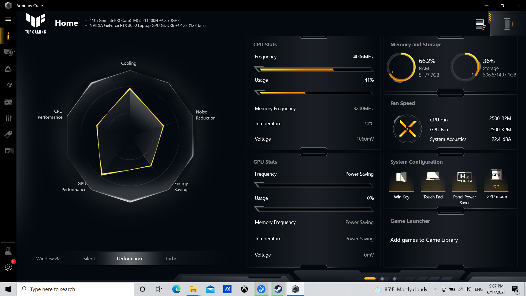This screenshot has height=296, width=526.
Task: Open Xbox app from the taskbar
Action: click(x=244, y=289)
